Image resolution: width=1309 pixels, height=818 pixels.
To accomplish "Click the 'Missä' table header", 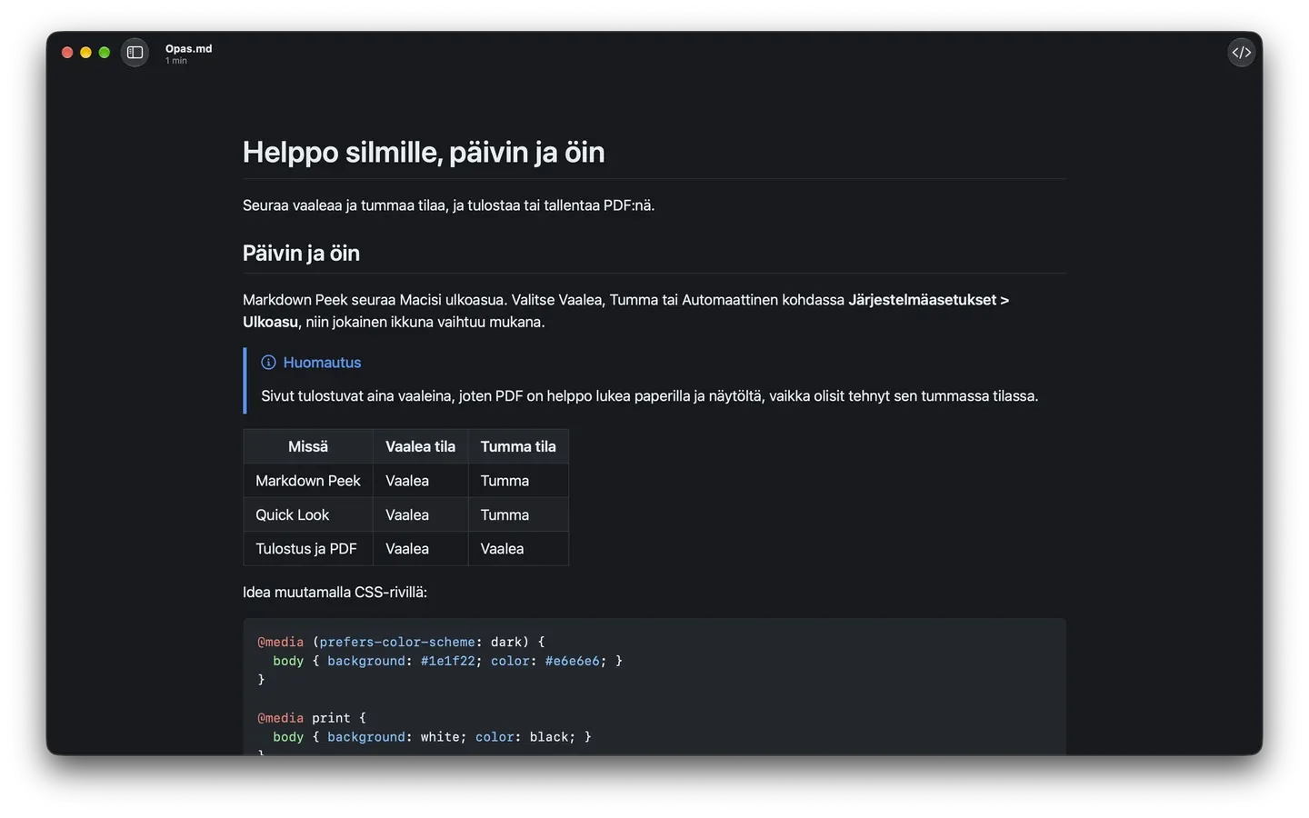I will tap(308, 446).
